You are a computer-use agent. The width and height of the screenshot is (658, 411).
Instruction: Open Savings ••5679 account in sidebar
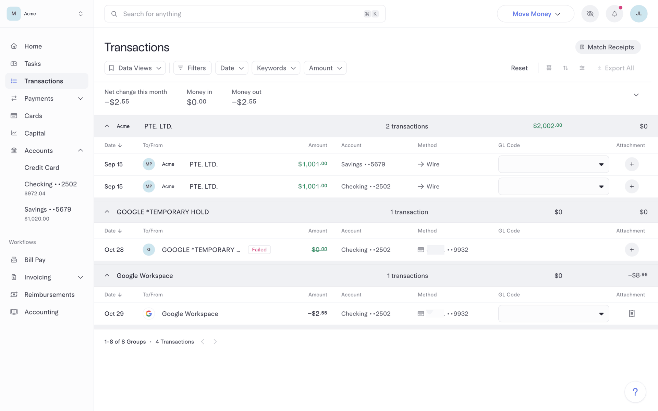pyautogui.click(x=48, y=213)
